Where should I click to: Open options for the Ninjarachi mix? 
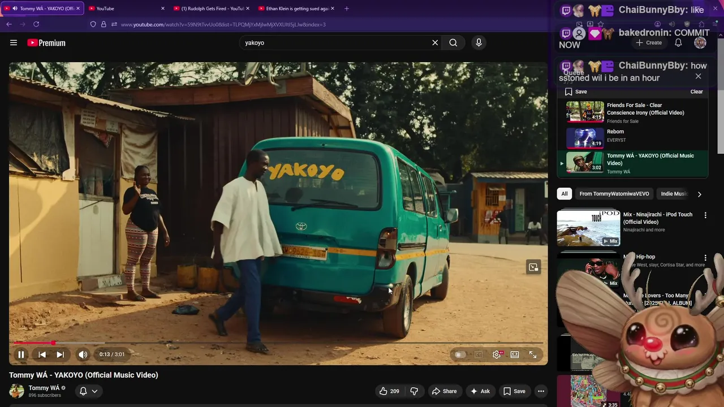pos(705,215)
